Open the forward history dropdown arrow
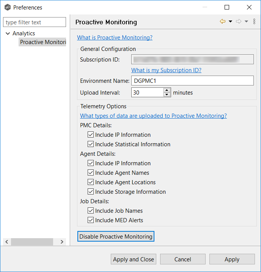This screenshot has width=261, height=272. point(246,22)
